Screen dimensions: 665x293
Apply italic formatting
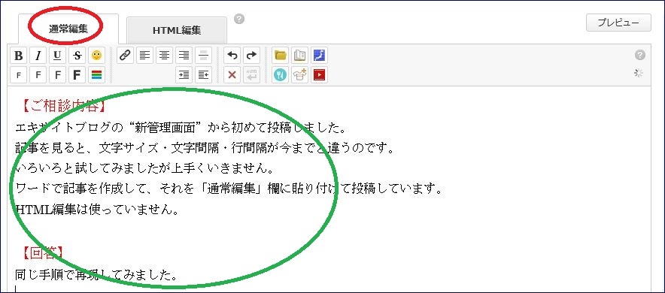38,56
